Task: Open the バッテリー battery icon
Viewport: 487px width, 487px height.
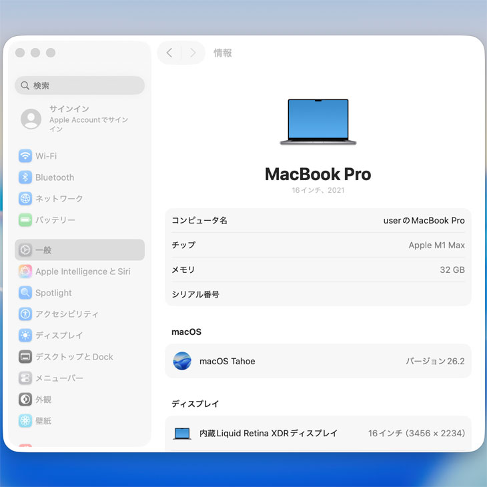Action: pos(25,220)
